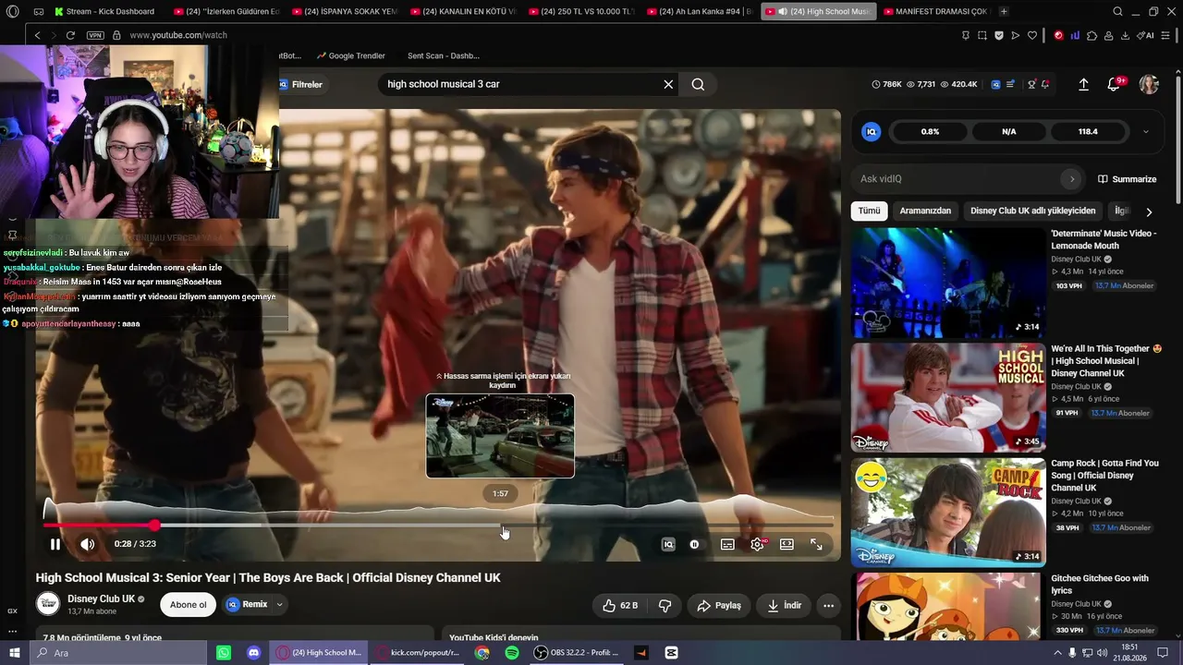1183x665 pixels.
Task: Open the player settings gear
Action: 758,544
